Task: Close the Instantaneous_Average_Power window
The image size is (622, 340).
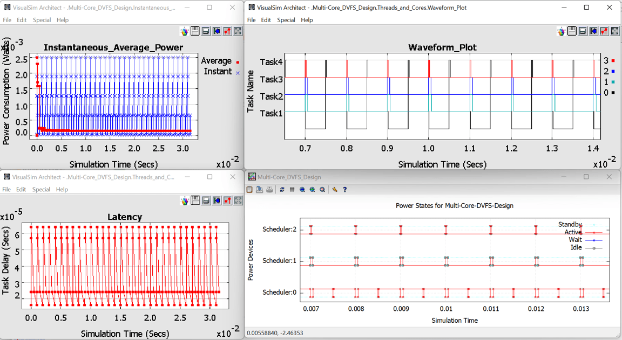Action: 232,8
